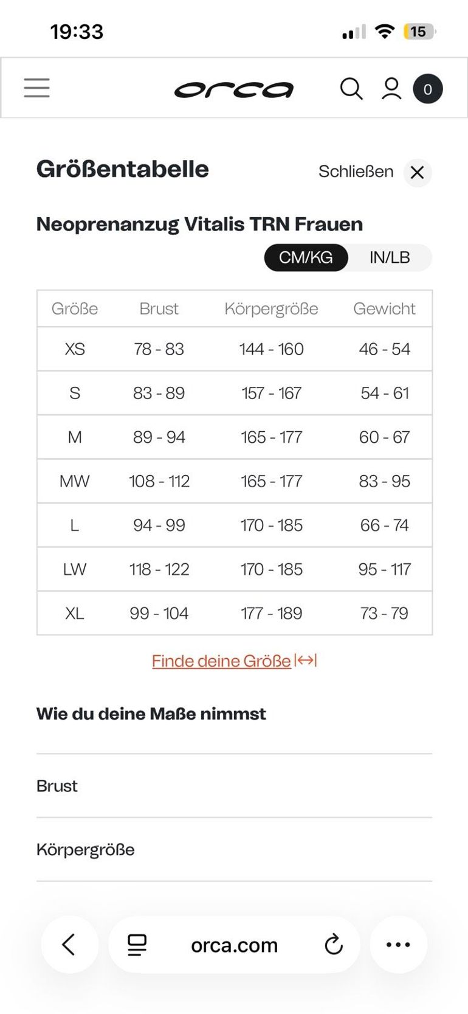Open the browser tabs overview icon
The image size is (468, 1014).
click(x=137, y=945)
